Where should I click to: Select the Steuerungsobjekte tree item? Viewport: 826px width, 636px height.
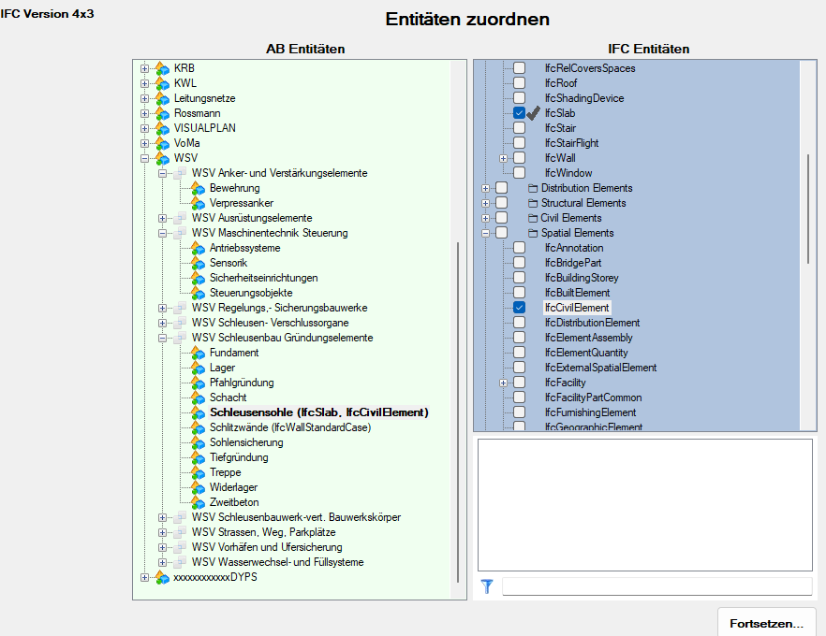[x=251, y=293]
